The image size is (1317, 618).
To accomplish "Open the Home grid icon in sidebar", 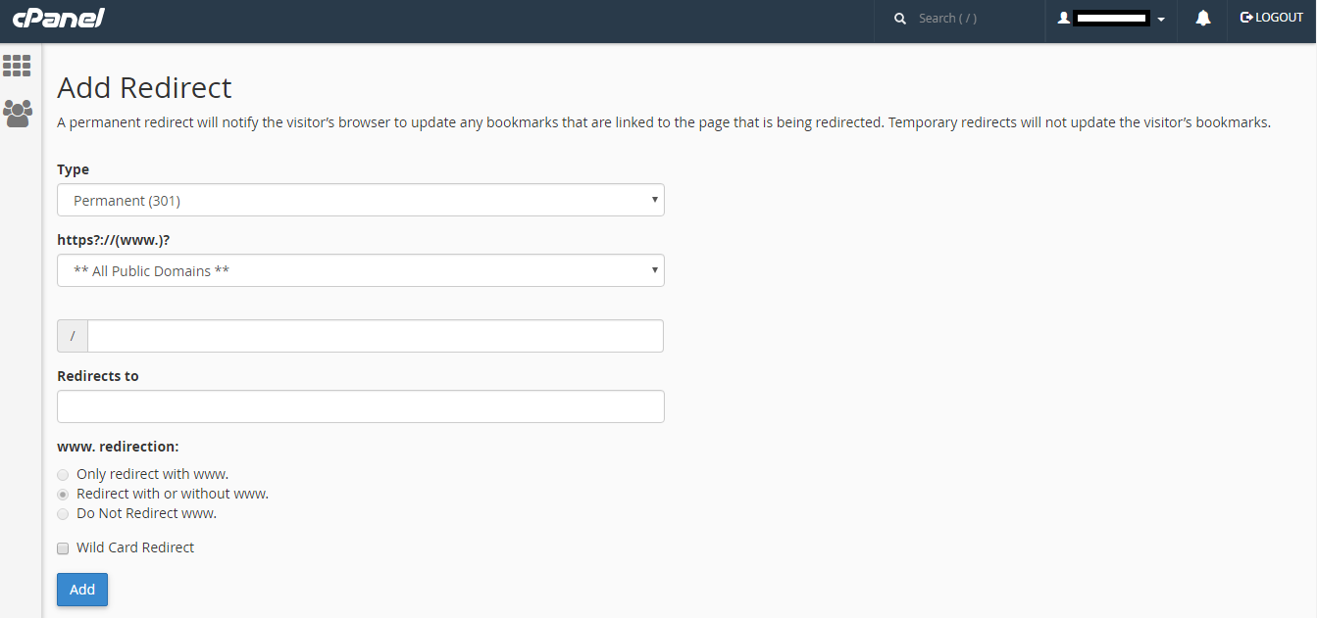I will point(17,66).
